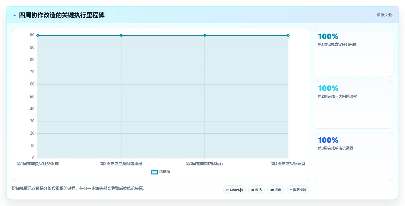Click the y-axis value 10

pos(32,146)
